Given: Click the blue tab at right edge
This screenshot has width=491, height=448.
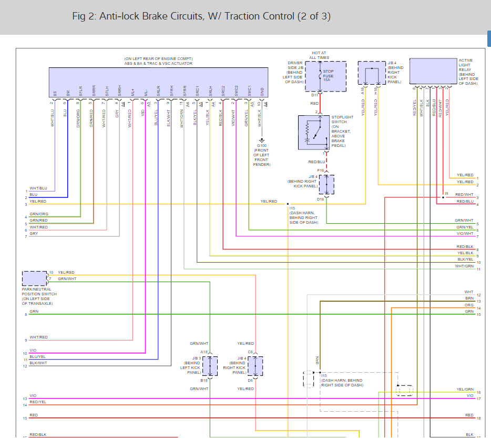Looking at the screenshot, I should coord(489,38).
